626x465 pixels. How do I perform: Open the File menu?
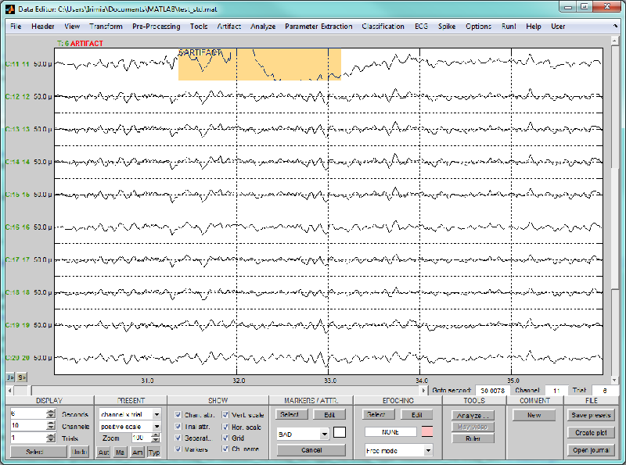(x=16, y=27)
